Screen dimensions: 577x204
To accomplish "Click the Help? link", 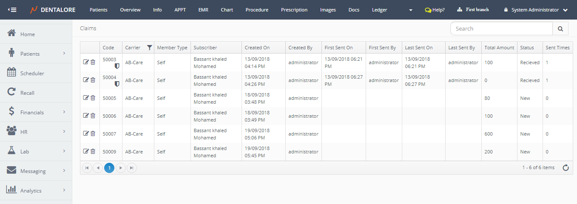I will pyautogui.click(x=435, y=10).
